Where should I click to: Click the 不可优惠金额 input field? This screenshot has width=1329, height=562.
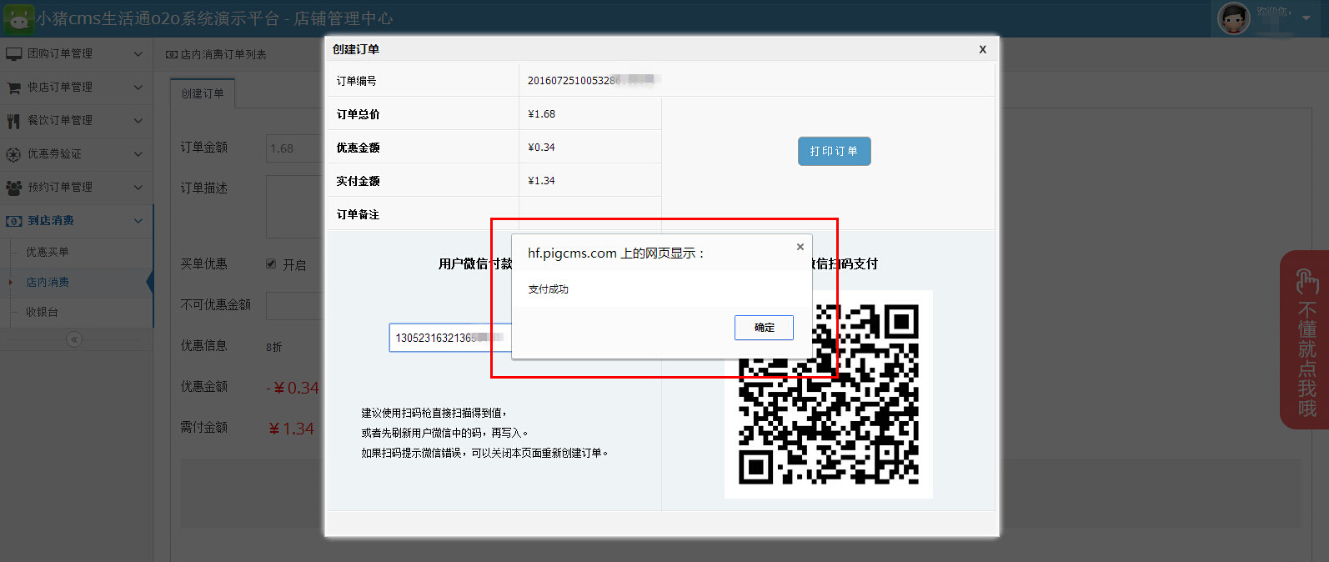point(294,305)
